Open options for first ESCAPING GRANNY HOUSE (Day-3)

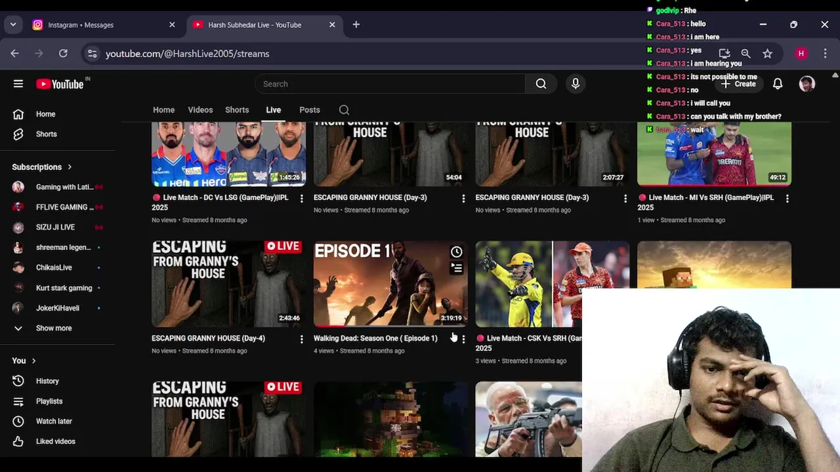(463, 198)
